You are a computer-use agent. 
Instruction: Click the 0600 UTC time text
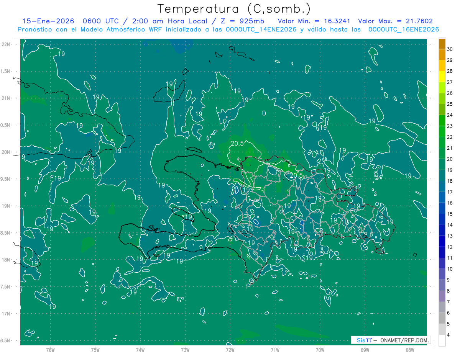pos(100,21)
